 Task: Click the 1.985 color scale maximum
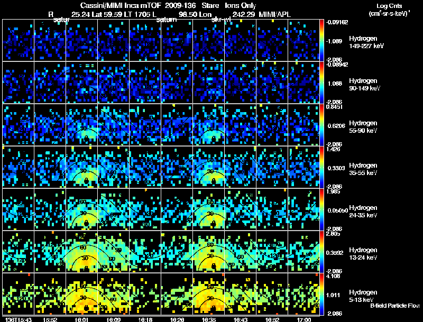(333, 191)
